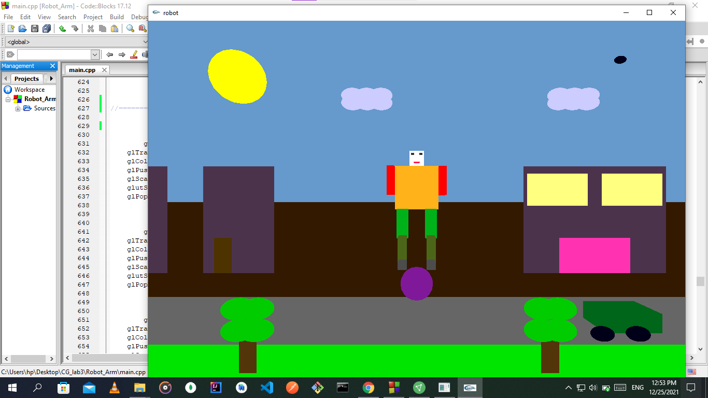Open an existing file via toolbar
708x398 pixels.
tap(23, 29)
